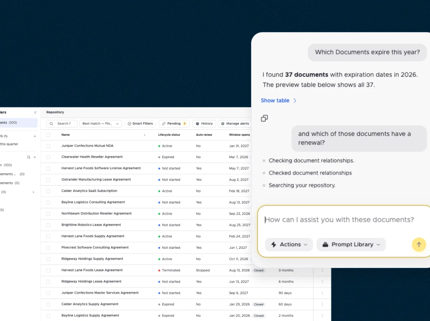Check the Clearwater Health Reseller Agreement row
Image resolution: width=430 pixels, height=321 pixels.
point(48,157)
